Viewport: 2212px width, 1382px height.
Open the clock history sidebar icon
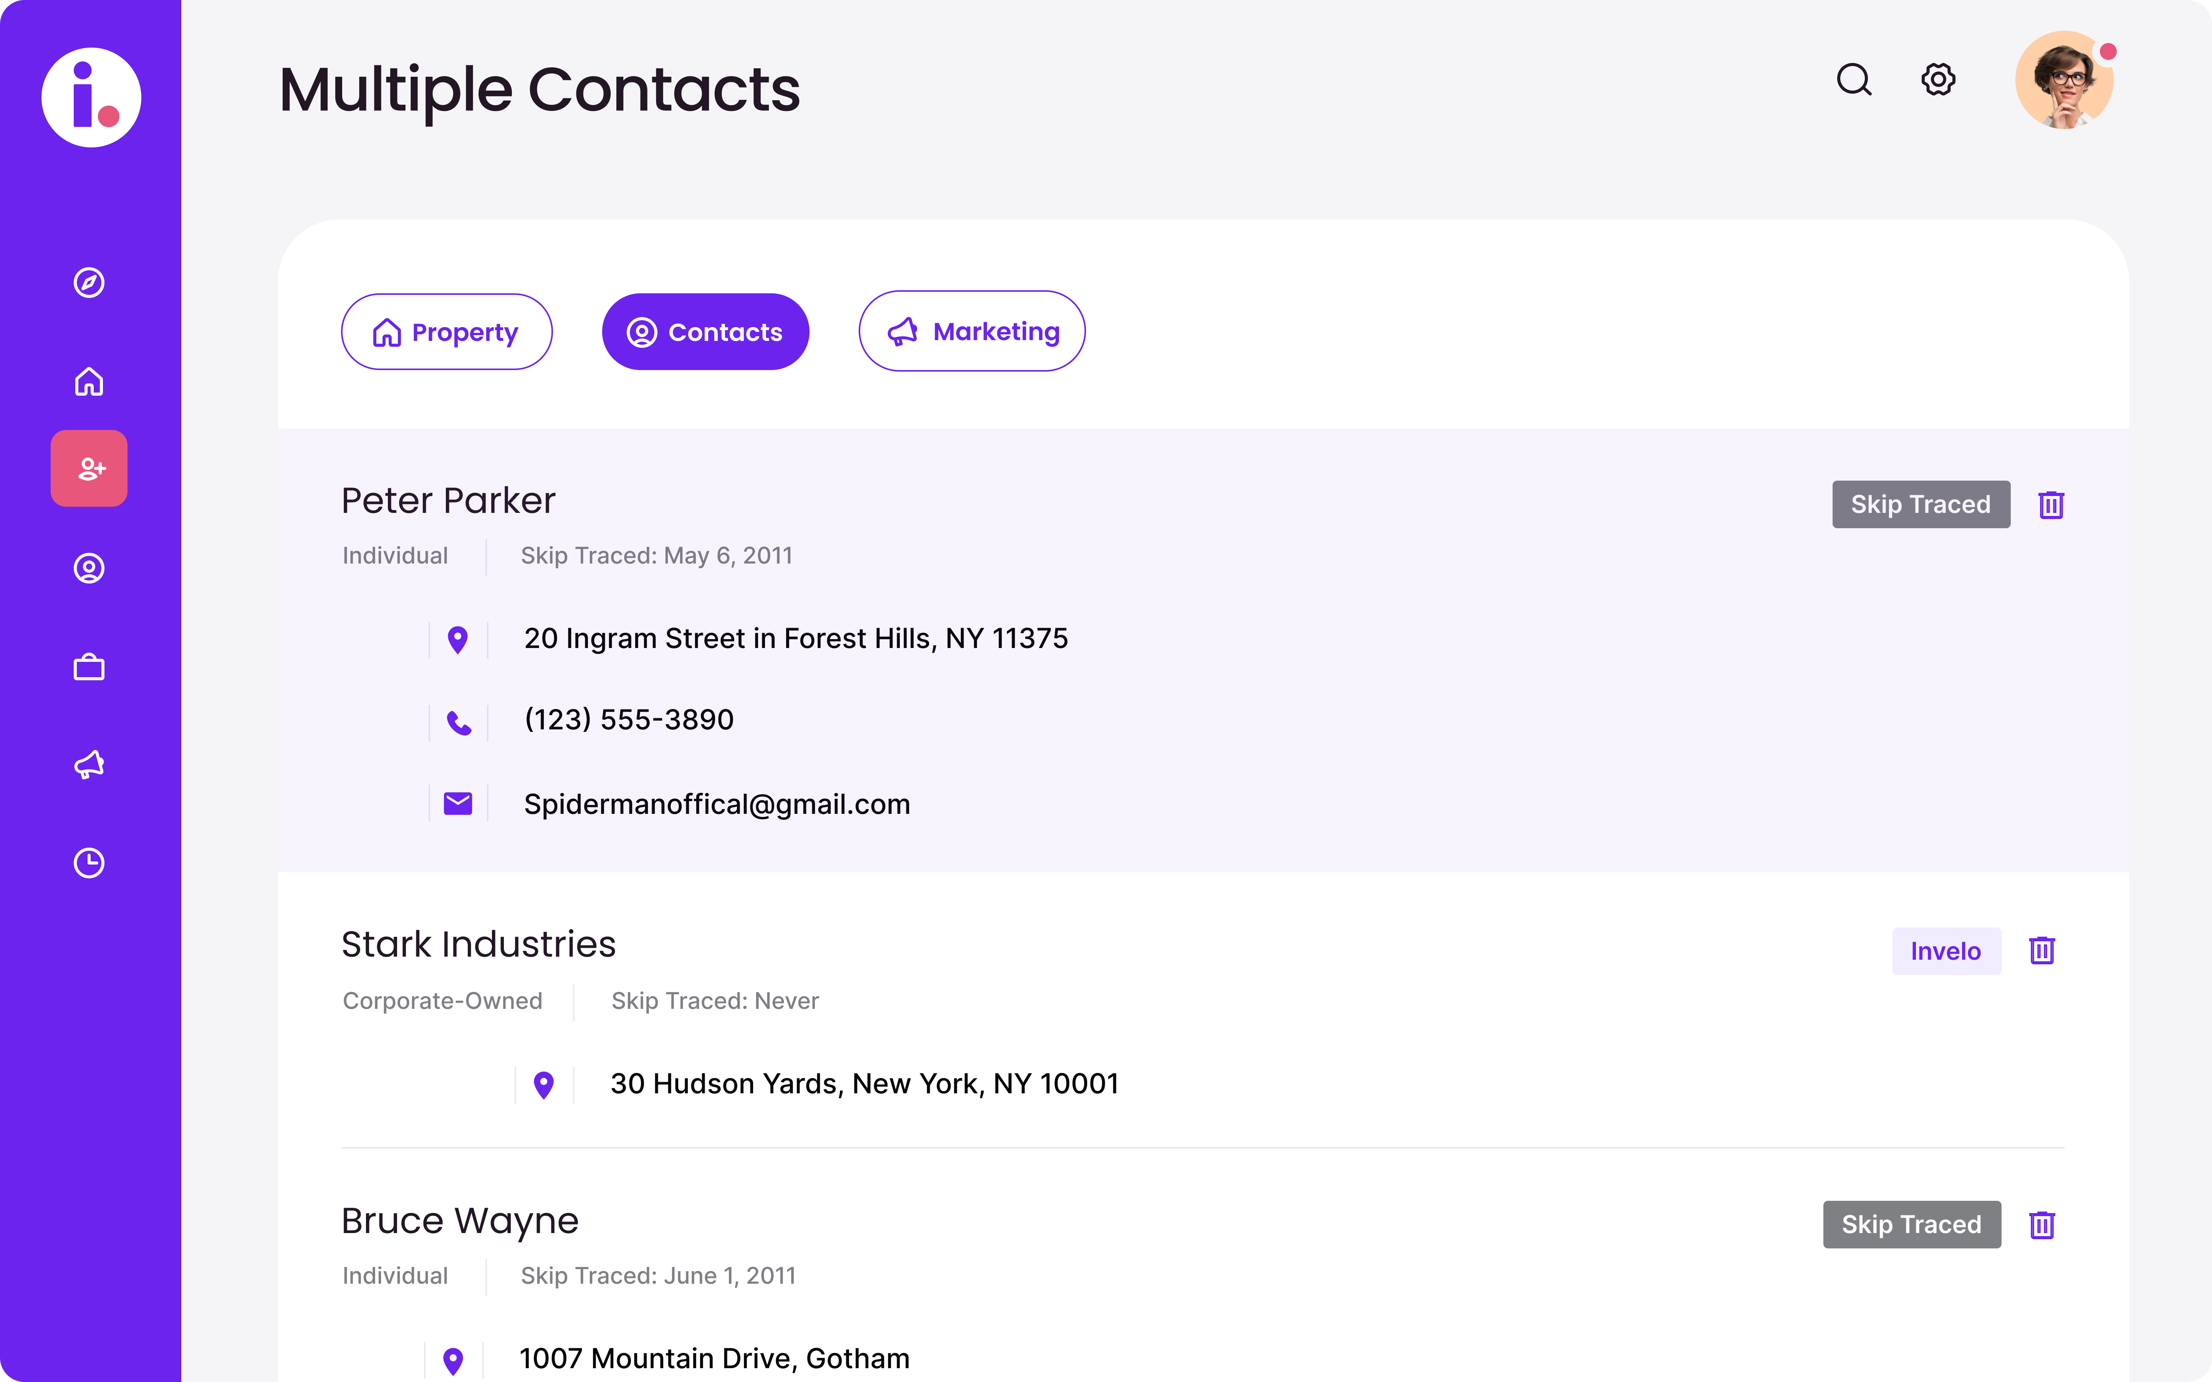pos(89,863)
